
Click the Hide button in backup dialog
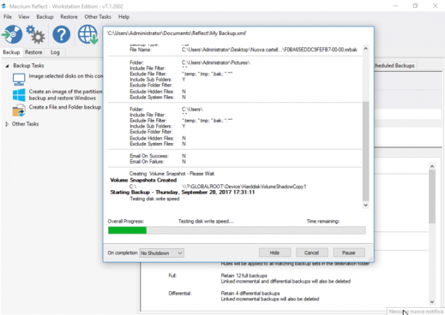point(275,253)
